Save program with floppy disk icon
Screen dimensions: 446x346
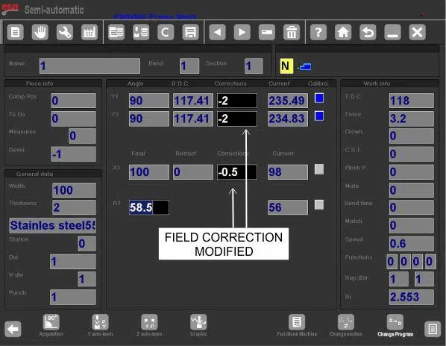point(190,32)
